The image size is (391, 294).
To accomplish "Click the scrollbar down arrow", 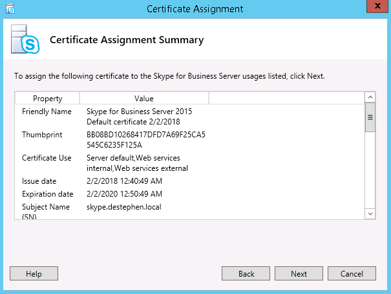I will point(370,213).
